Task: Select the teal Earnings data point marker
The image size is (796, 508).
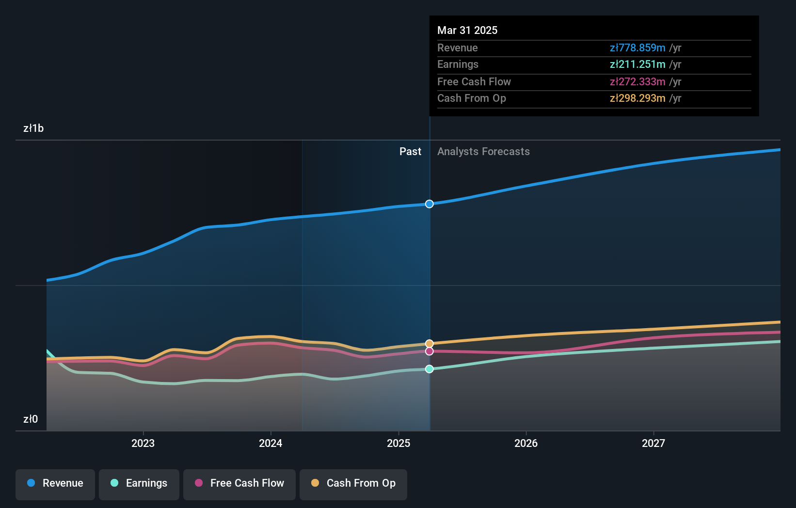Action: (x=429, y=369)
